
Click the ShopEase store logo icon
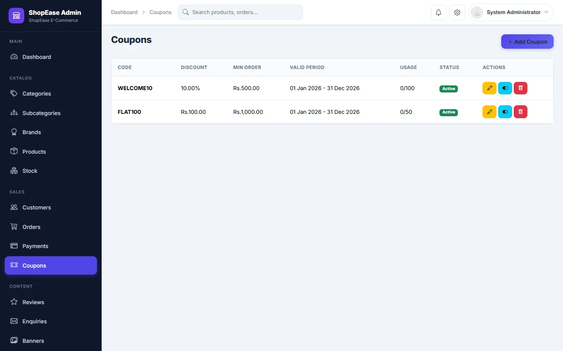[16, 16]
